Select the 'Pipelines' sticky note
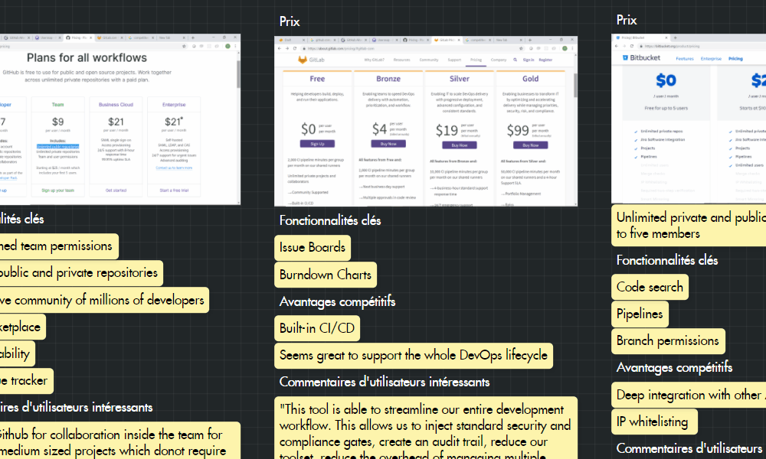 pos(640,314)
